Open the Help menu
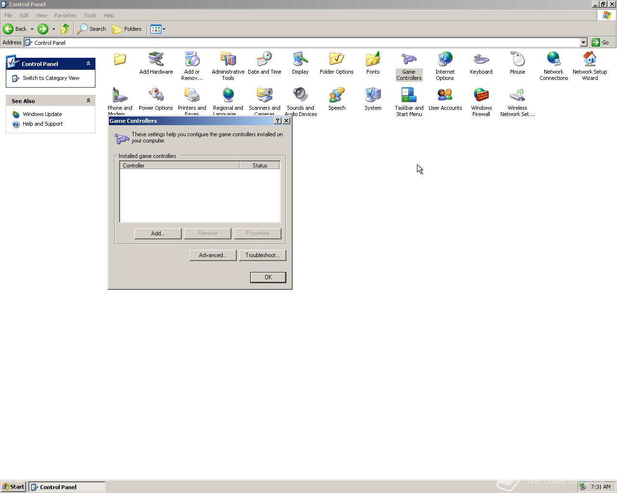Viewport: 617px width, 493px height. [x=108, y=15]
